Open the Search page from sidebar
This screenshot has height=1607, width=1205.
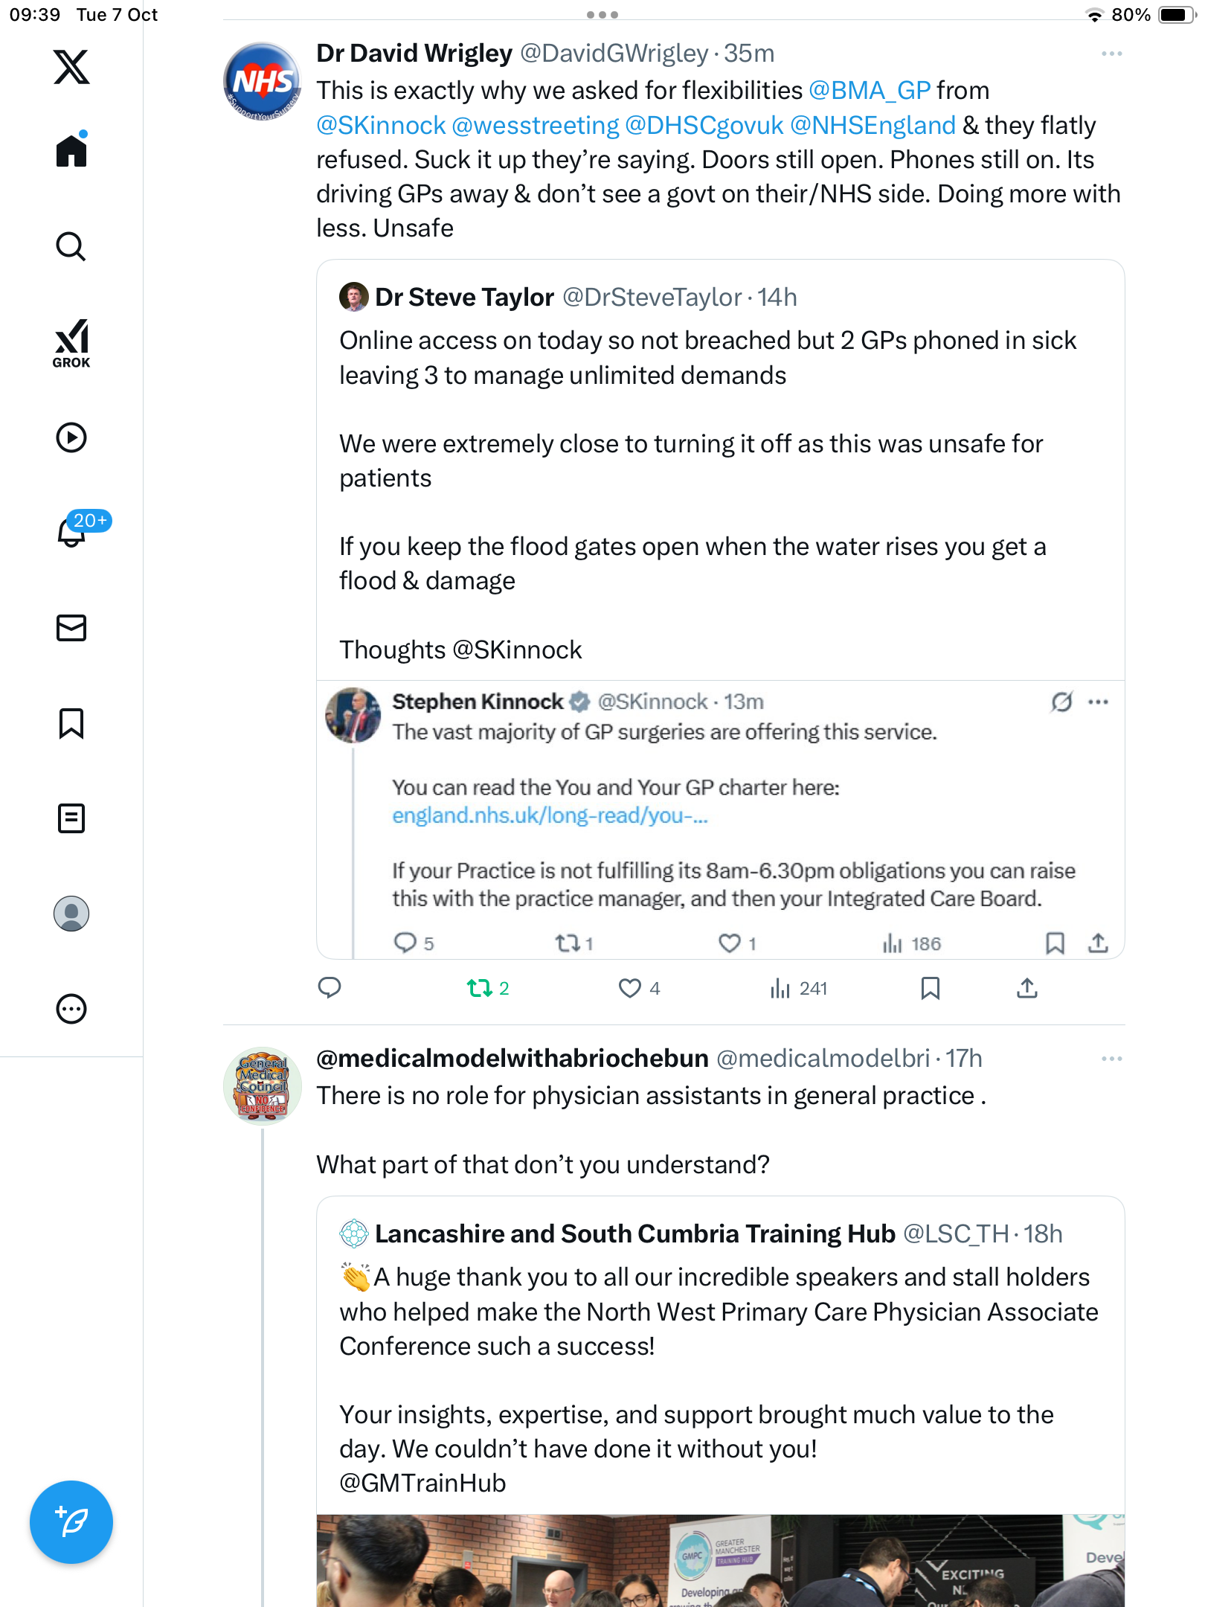[x=71, y=247]
